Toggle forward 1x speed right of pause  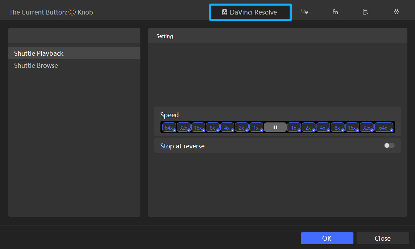tap(294, 127)
